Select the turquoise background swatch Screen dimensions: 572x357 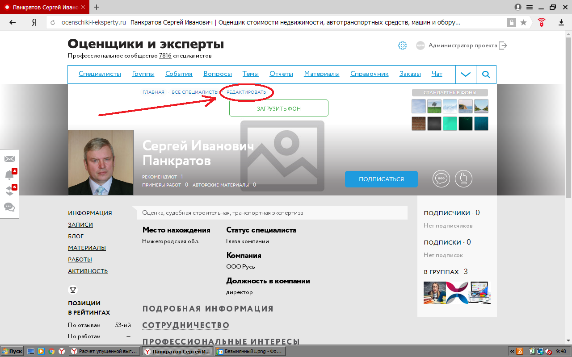tap(450, 124)
